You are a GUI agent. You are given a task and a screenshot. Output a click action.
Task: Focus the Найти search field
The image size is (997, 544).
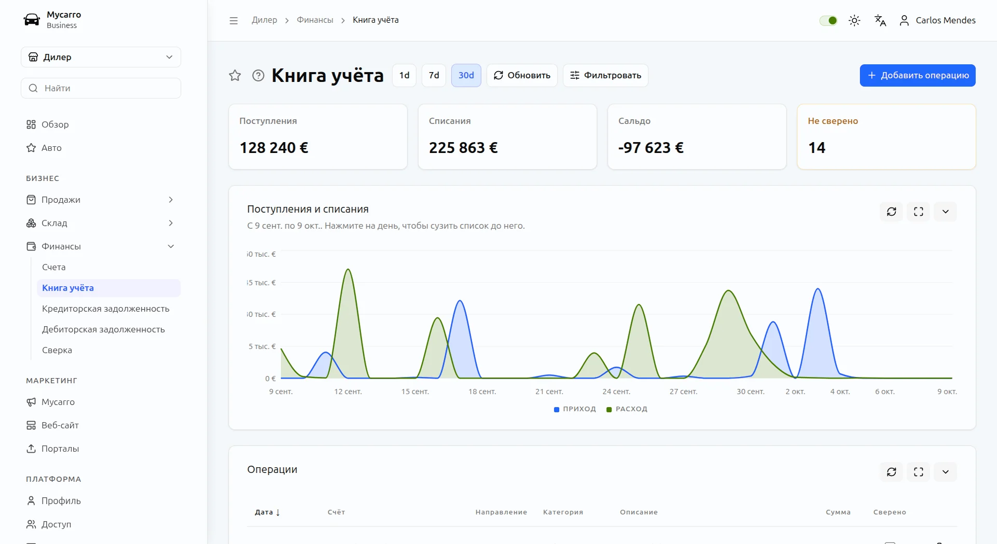tap(101, 88)
